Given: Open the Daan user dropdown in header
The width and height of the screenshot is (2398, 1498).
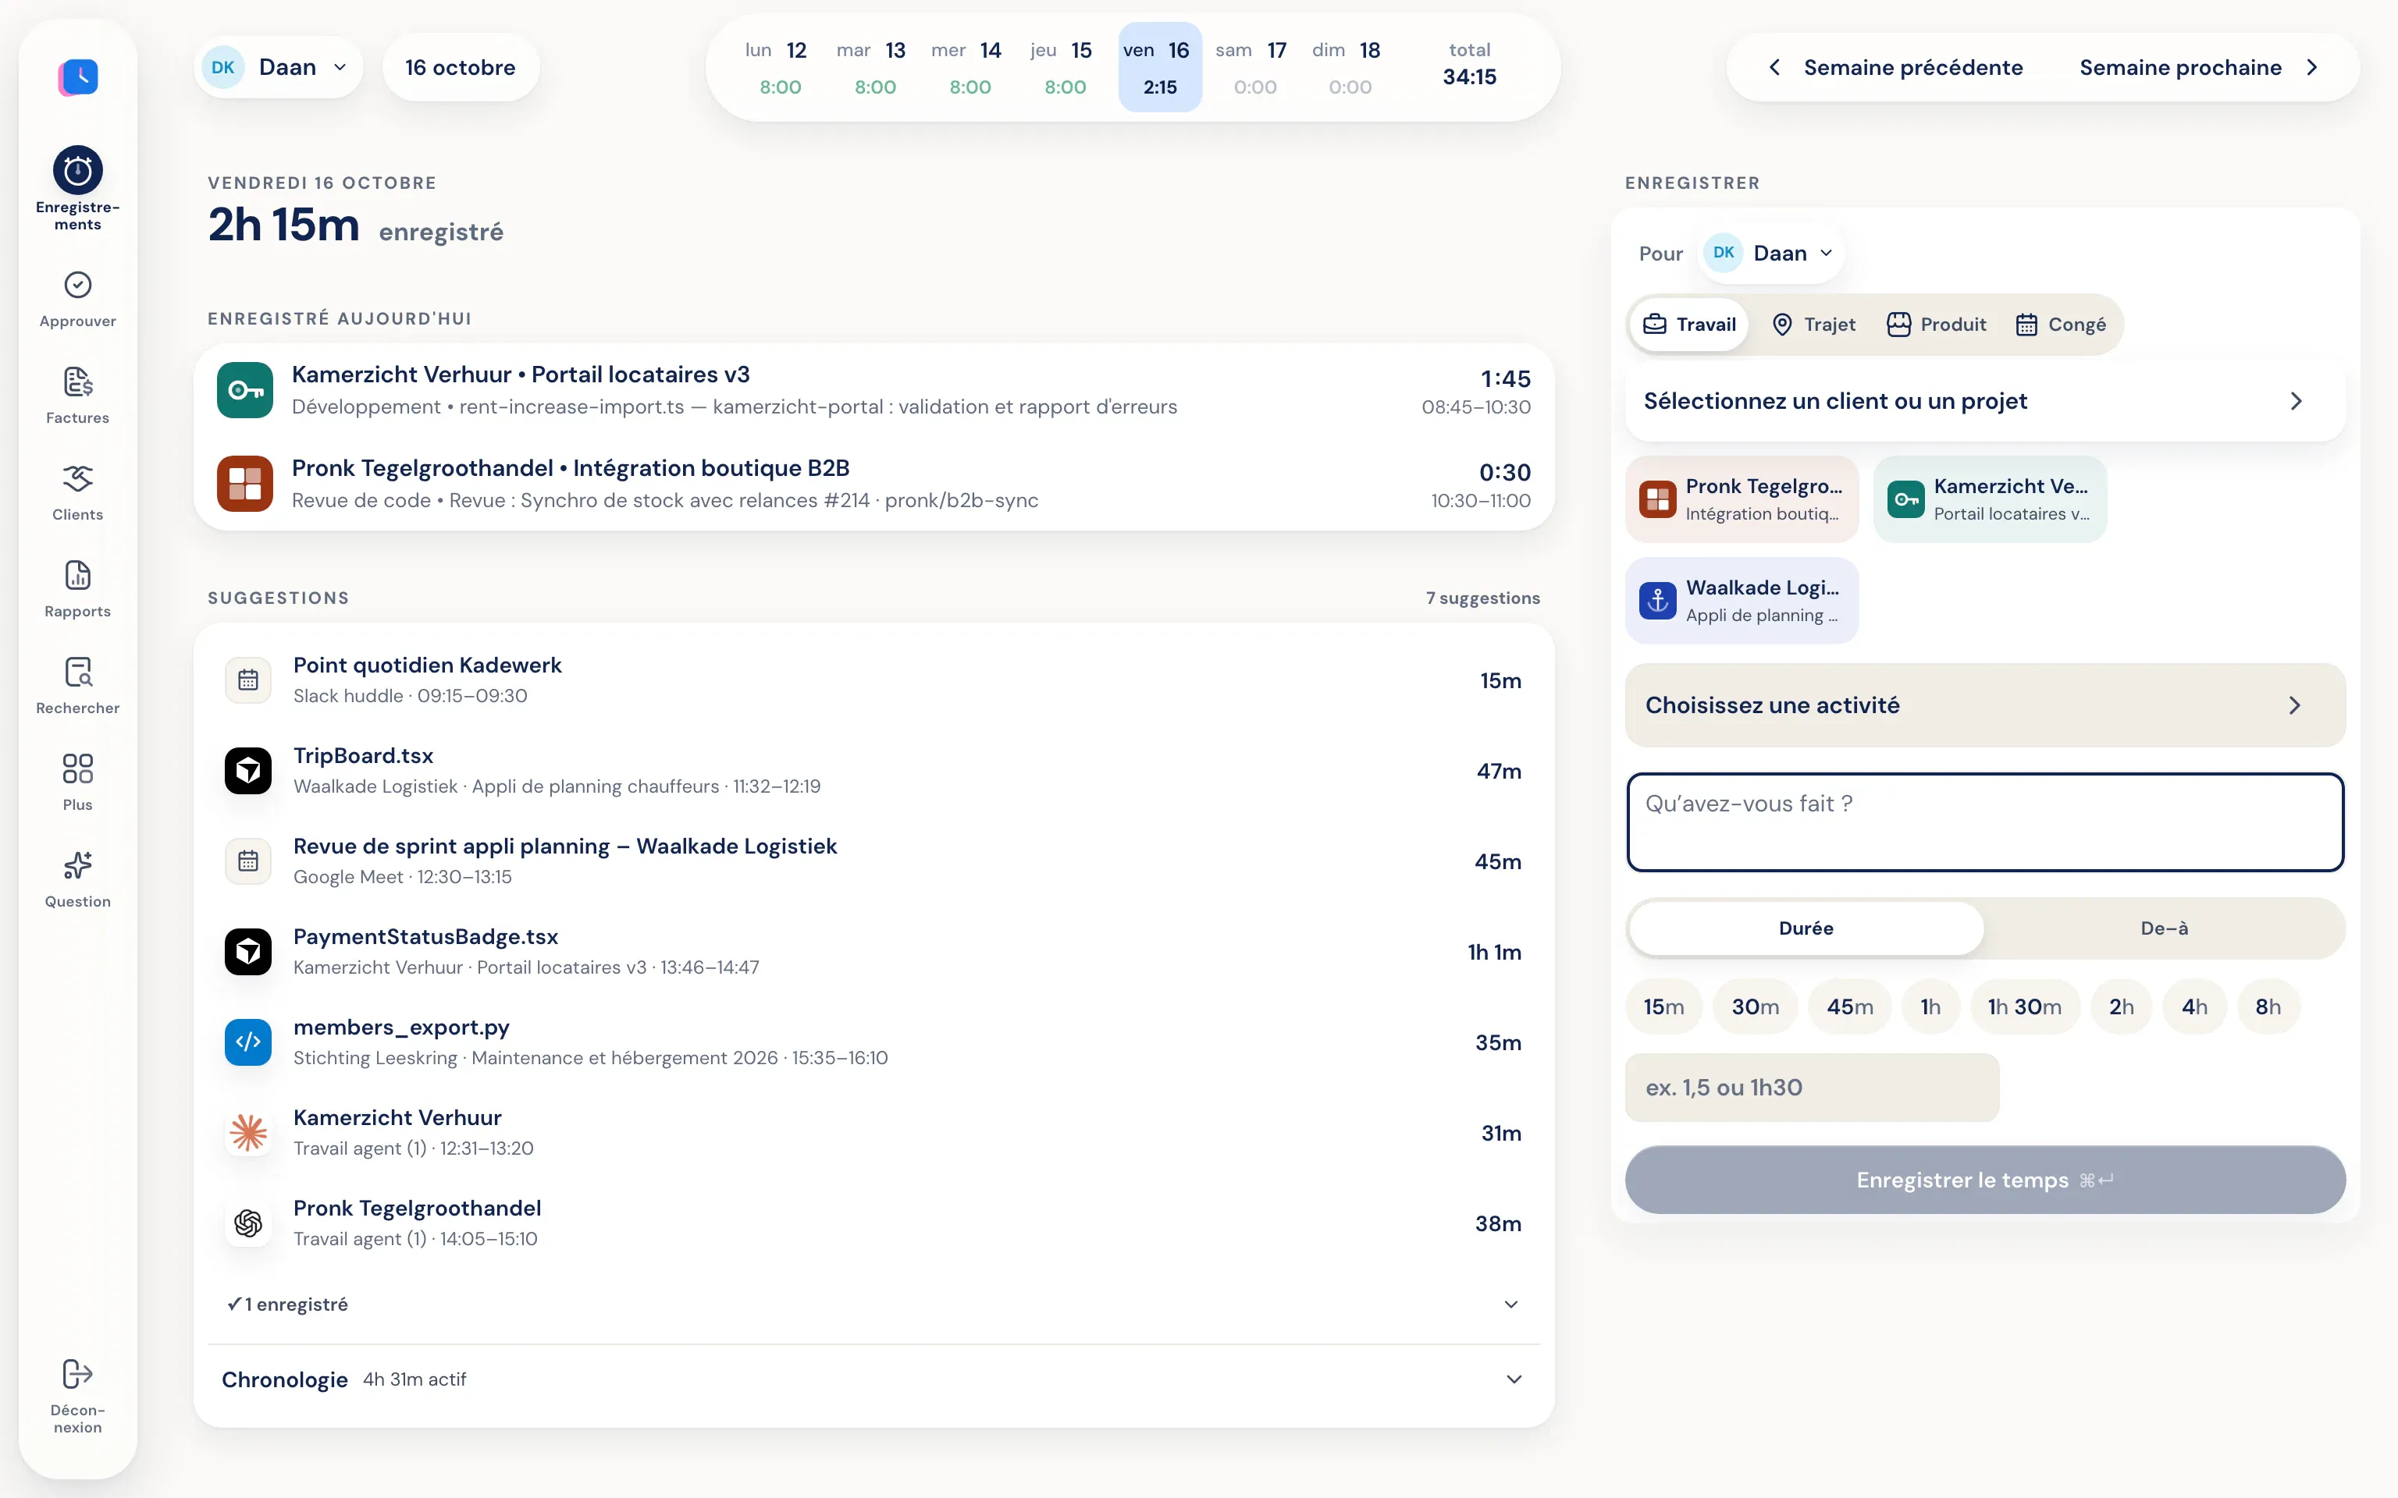Looking at the screenshot, I should click(279, 67).
